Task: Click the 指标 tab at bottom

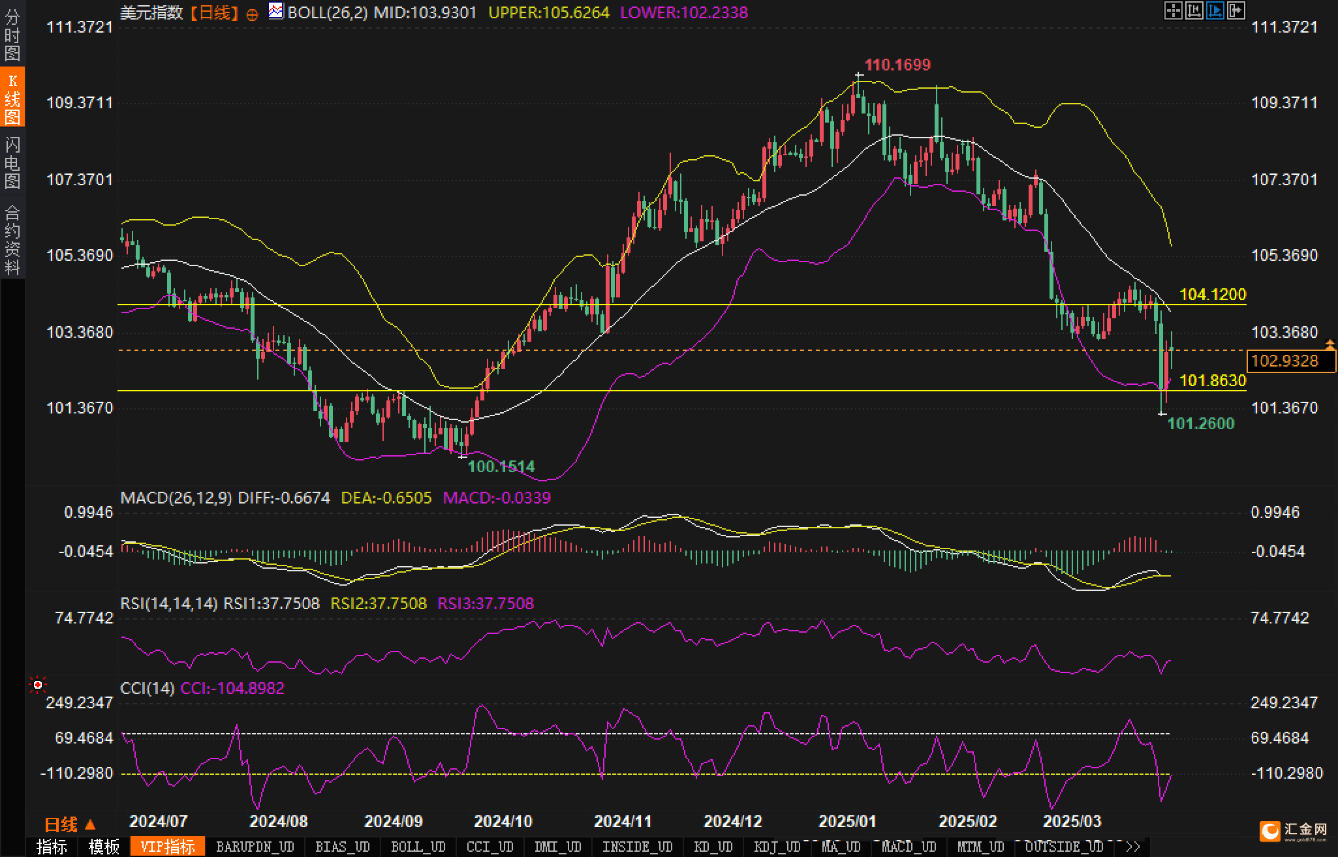Action: [x=52, y=847]
